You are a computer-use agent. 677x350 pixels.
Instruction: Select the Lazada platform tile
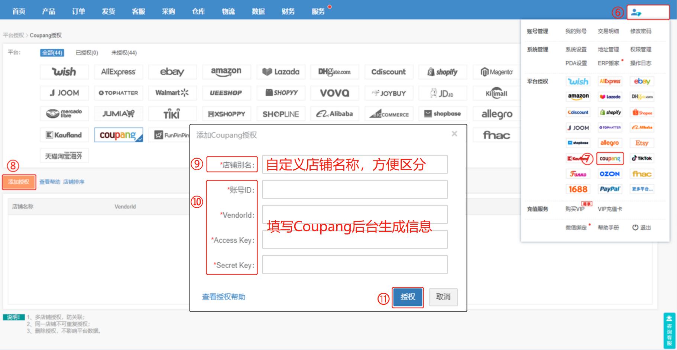[281, 72]
